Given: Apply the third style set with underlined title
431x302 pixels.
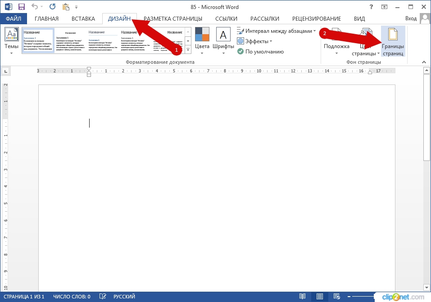Looking at the screenshot, I should pos(103,40).
